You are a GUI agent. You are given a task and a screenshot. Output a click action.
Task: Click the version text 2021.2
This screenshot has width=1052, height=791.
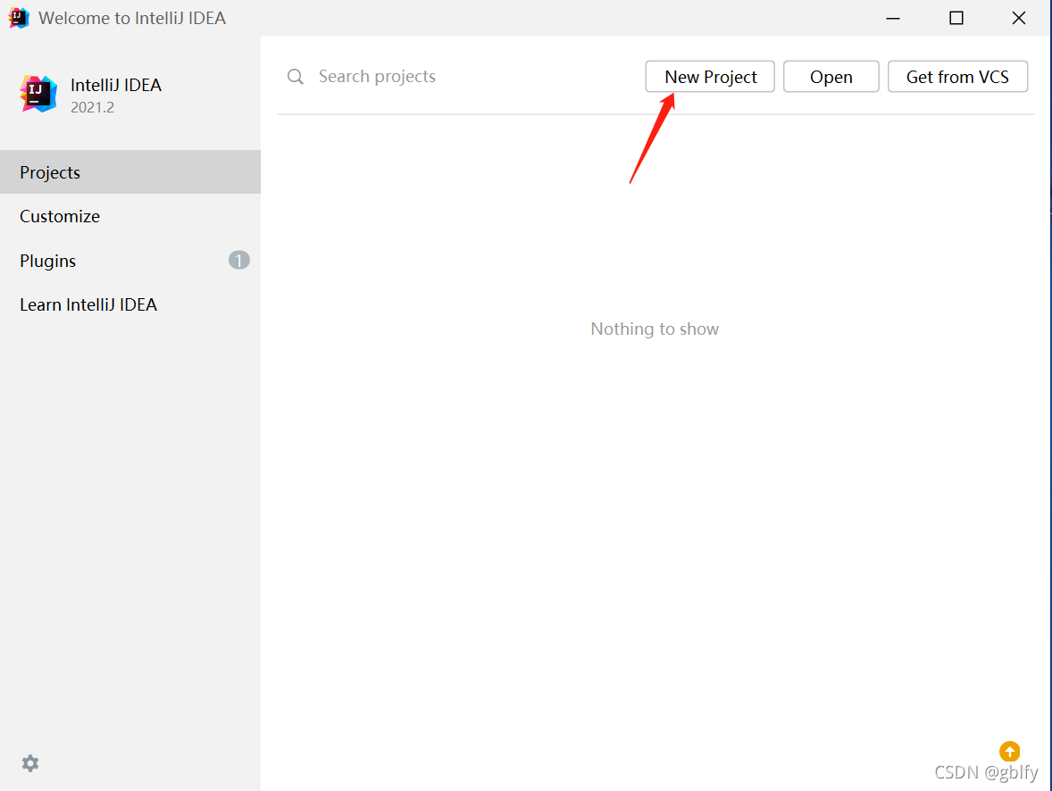(x=93, y=107)
